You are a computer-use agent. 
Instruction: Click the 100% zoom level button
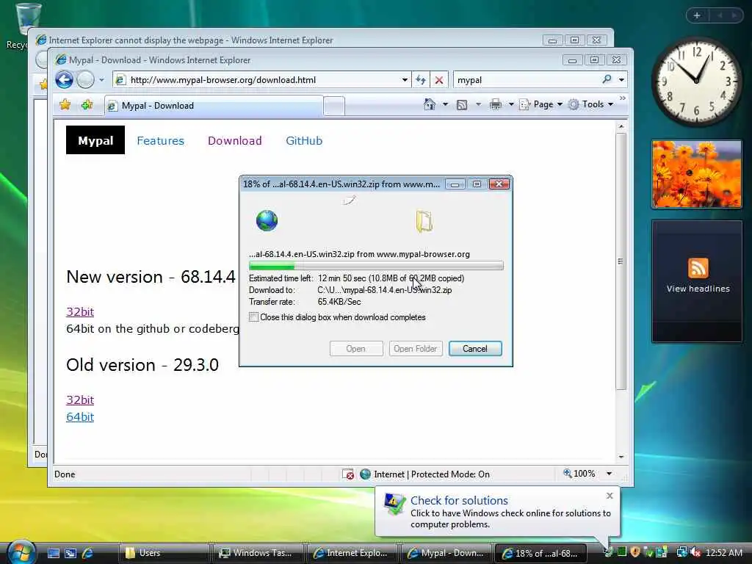click(x=579, y=474)
